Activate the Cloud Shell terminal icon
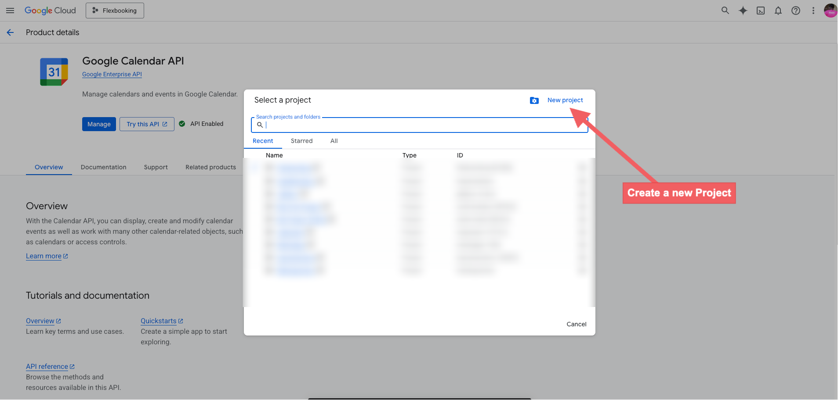Viewport: 838px width, 400px height. click(x=761, y=11)
